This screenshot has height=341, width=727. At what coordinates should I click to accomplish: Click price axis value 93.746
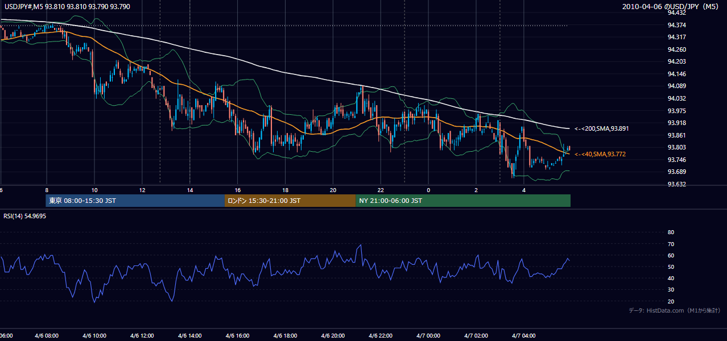click(677, 160)
